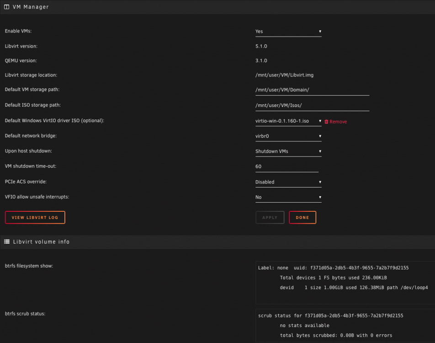Viewport: 435px width, 343px height.
Task: Click the QEMU version value 3.1.0
Action: 261,60
